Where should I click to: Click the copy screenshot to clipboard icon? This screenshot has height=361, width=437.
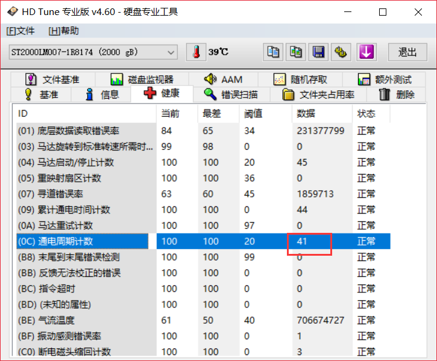296,52
